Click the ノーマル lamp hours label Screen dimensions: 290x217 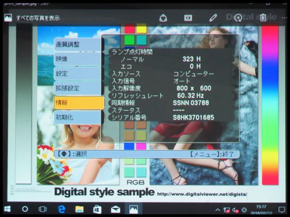(132, 59)
